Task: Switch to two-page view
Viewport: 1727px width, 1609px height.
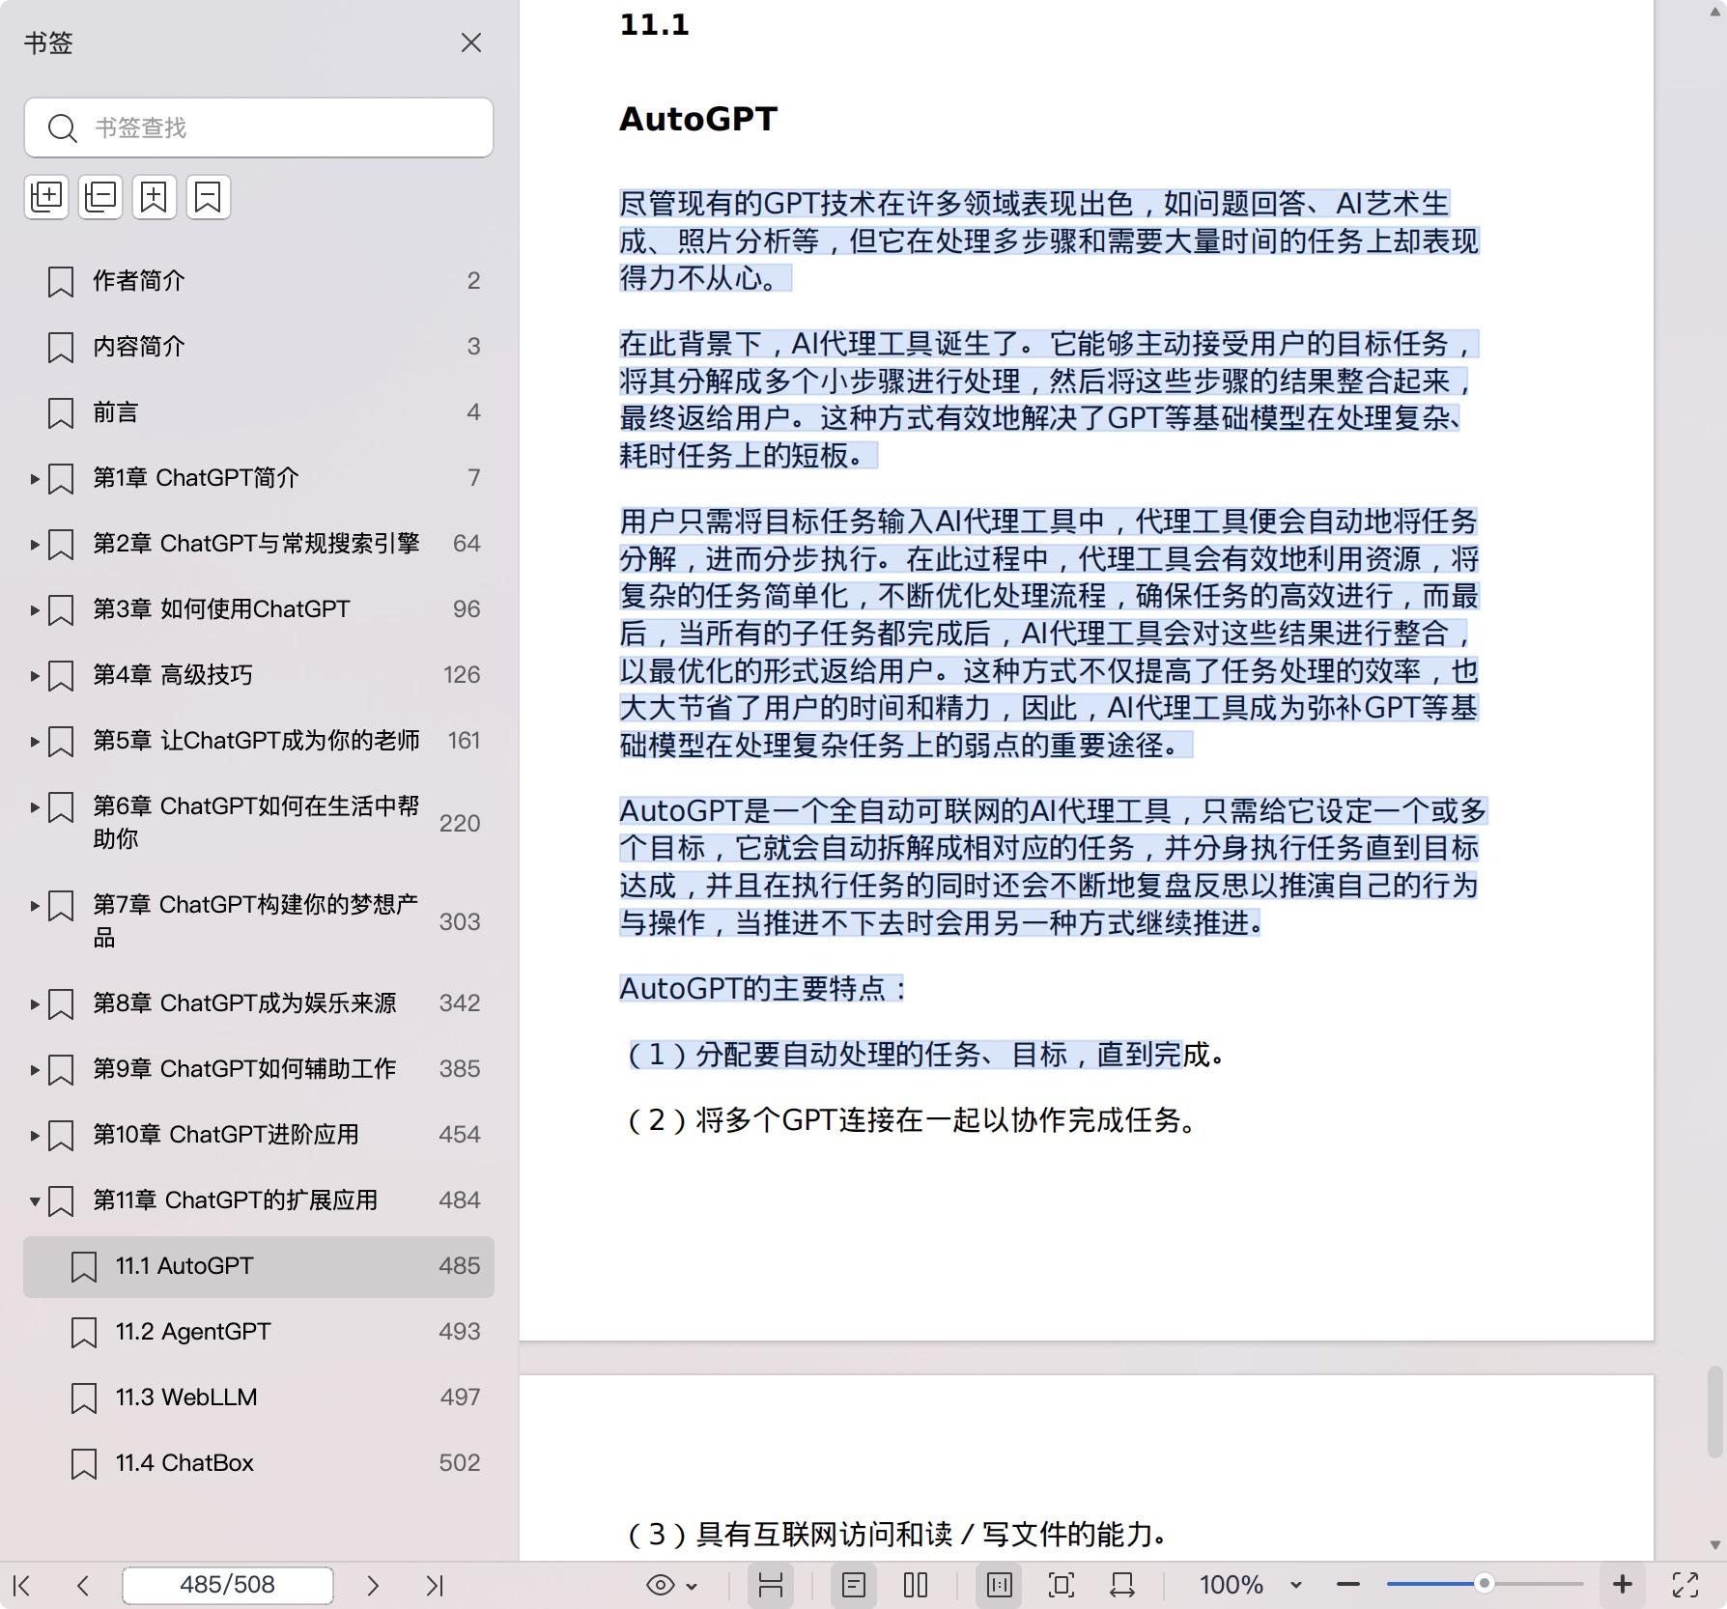Action: [916, 1585]
